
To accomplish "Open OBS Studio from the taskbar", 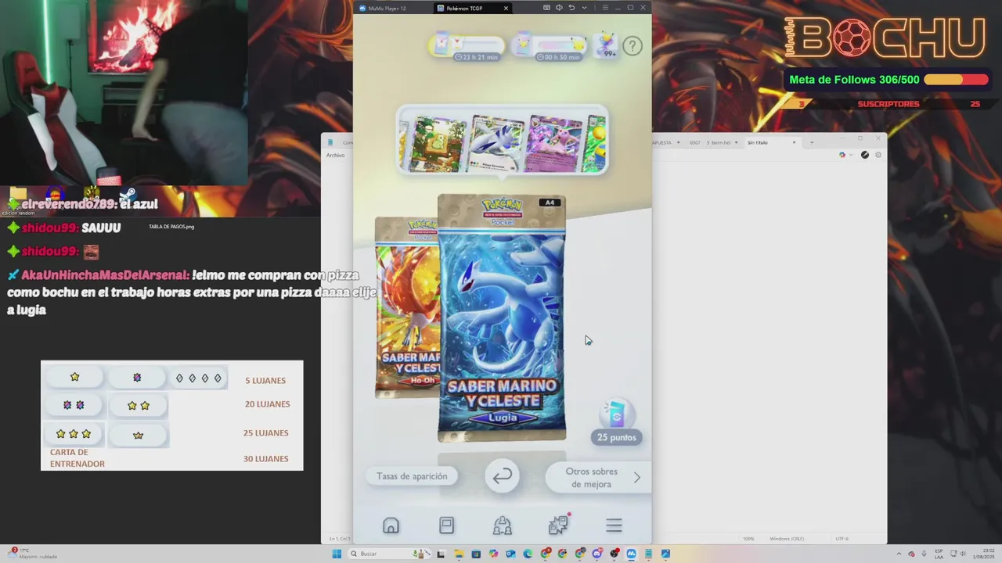I will point(615,554).
